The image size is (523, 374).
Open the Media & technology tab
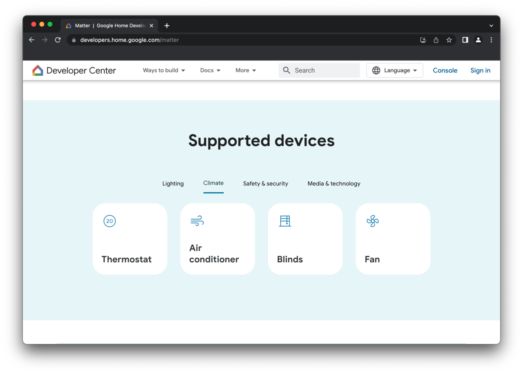coord(334,183)
